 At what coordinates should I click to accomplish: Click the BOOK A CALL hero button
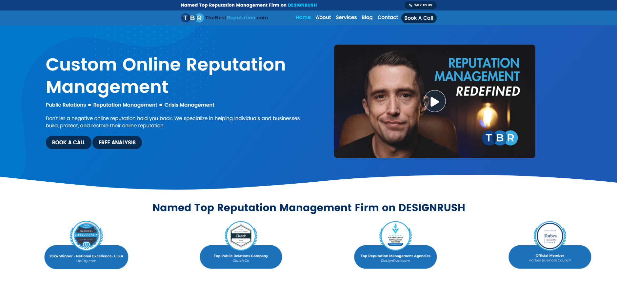click(69, 142)
